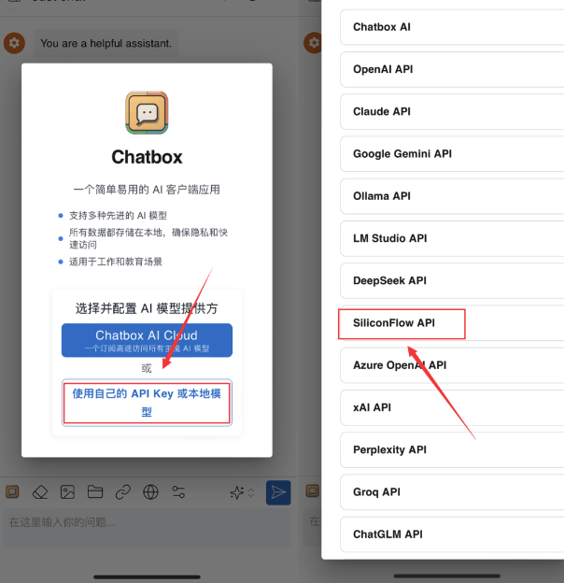Open the system prompt gear icon in left screen
The height and width of the screenshot is (583, 564).
15,43
